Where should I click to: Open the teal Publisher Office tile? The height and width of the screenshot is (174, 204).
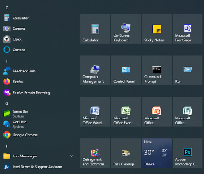pos(188,111)
